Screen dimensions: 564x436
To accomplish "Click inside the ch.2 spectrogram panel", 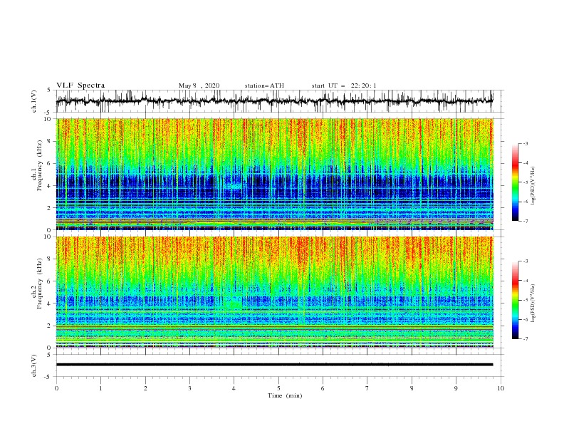I will point(274,292).
